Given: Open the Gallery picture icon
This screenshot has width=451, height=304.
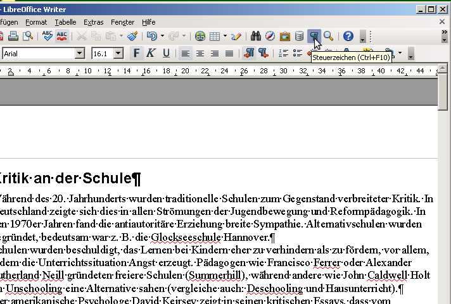Looking at the screenshot, I should pyautogui.click(x=285, y=36).
